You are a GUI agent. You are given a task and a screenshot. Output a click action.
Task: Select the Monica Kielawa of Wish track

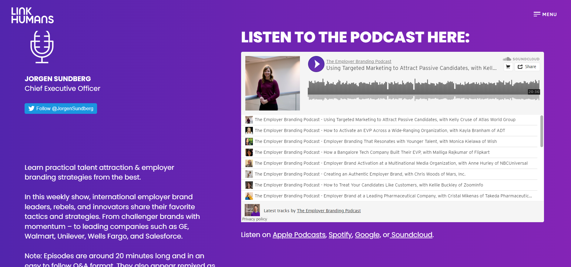coord(375,141)
